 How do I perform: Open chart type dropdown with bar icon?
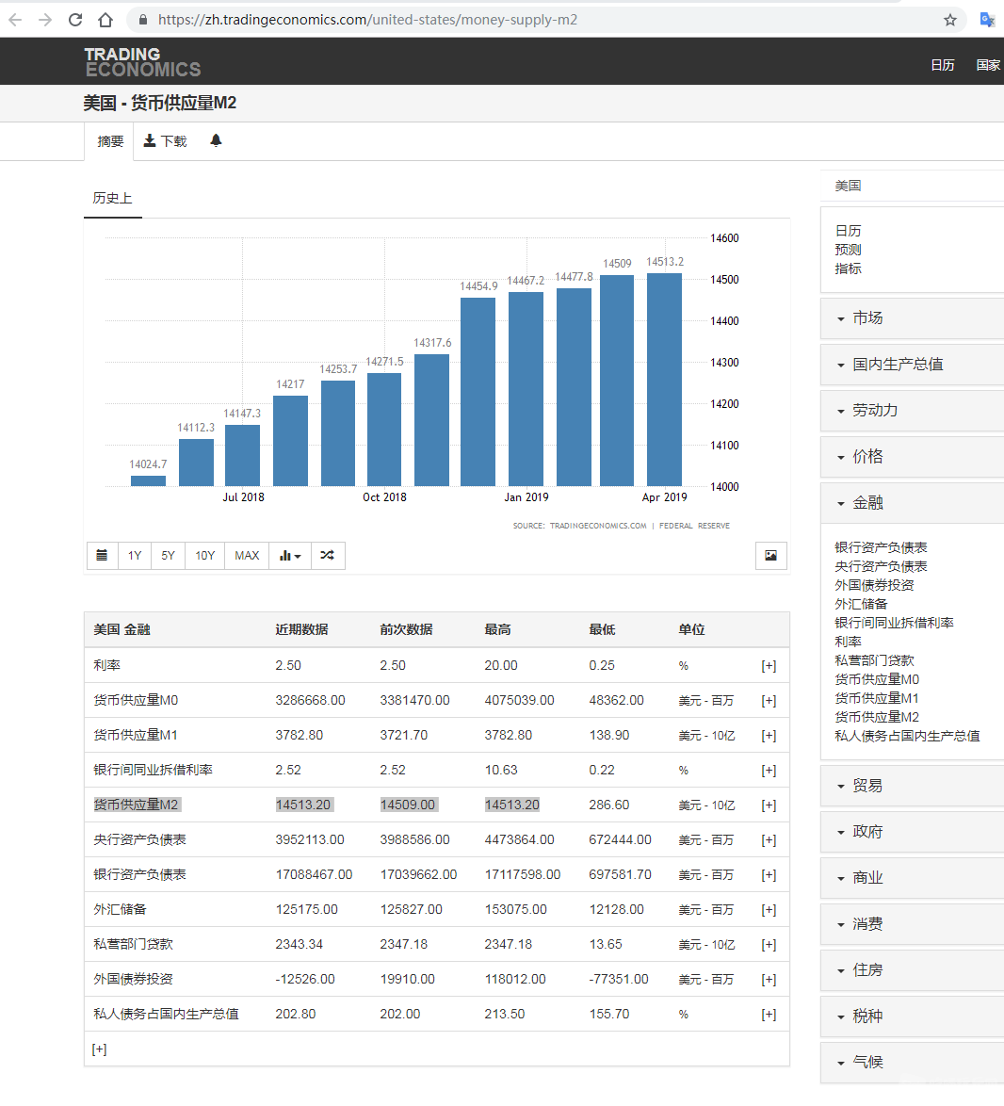(290, 556)
